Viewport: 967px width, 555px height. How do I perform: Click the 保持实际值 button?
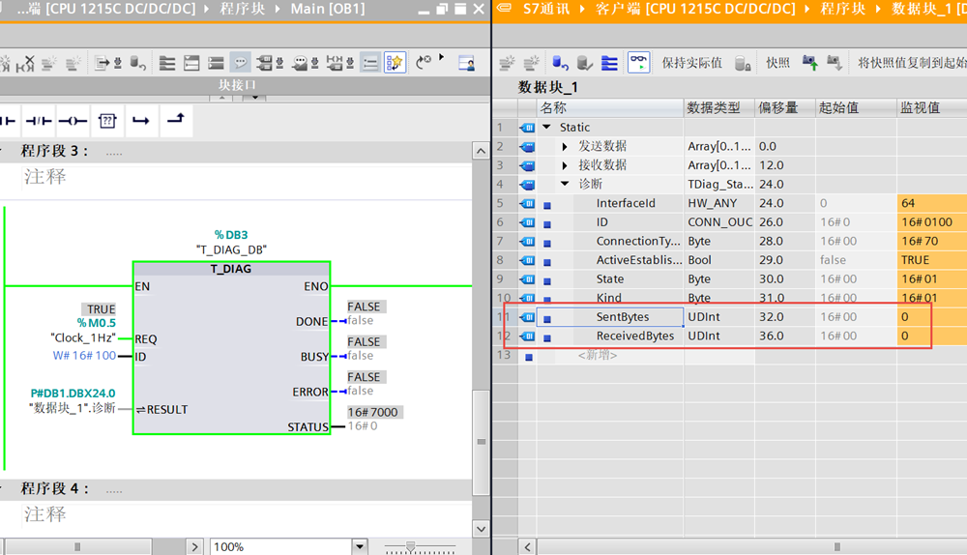click(691, 63)
